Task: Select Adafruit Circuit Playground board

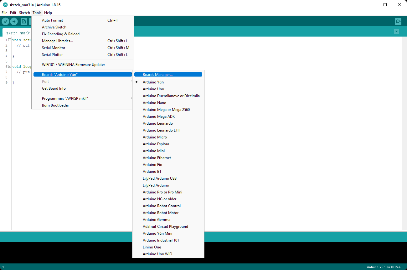Action: click(168, 227)
